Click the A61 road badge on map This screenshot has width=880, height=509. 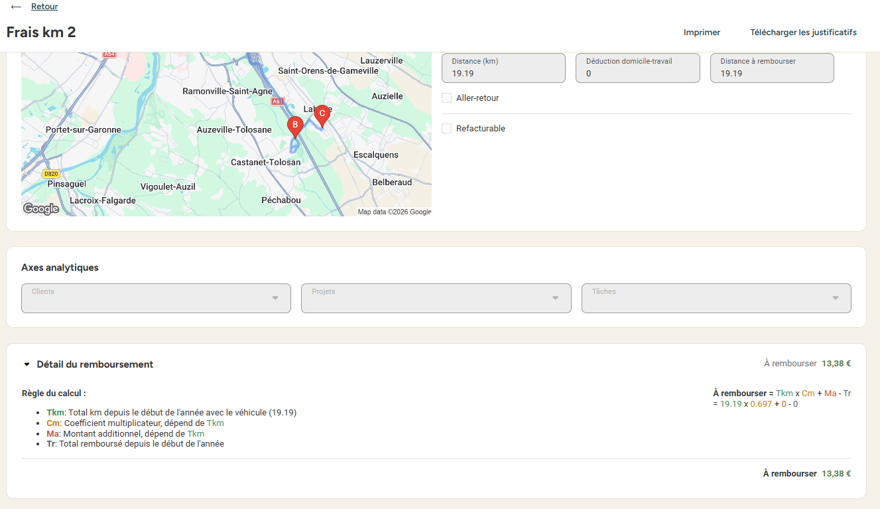coord(278,102)
